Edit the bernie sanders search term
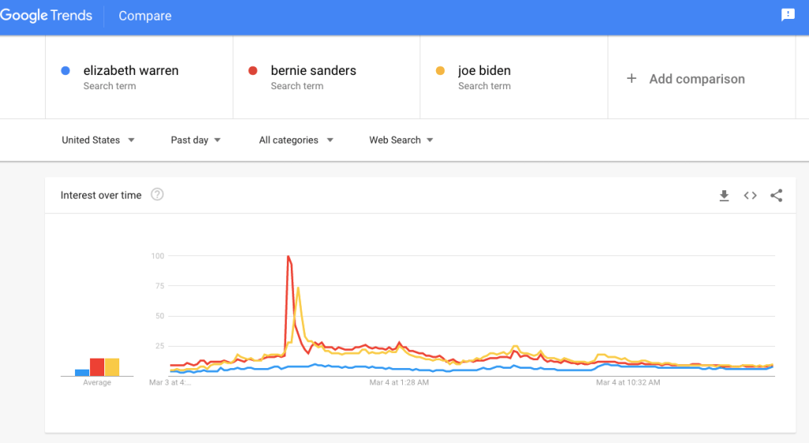809x443 pixels. click(313, 71)
